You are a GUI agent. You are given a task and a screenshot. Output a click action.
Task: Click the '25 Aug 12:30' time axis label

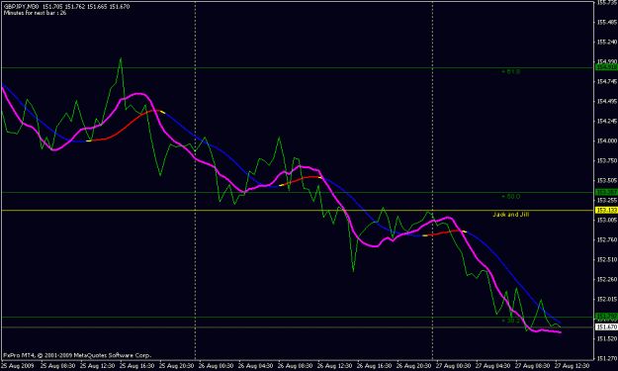click(x=97, y=365)
